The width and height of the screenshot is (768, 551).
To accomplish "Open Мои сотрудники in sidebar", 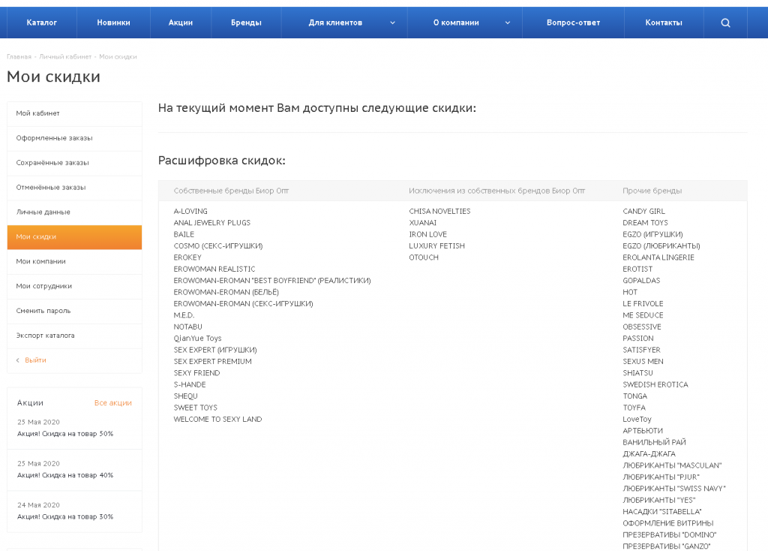I will click(74, 286).
